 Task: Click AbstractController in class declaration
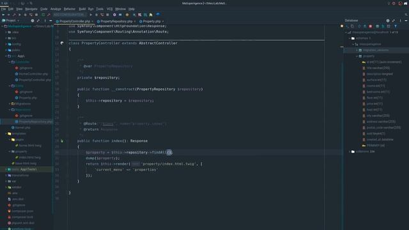[158, 43]
